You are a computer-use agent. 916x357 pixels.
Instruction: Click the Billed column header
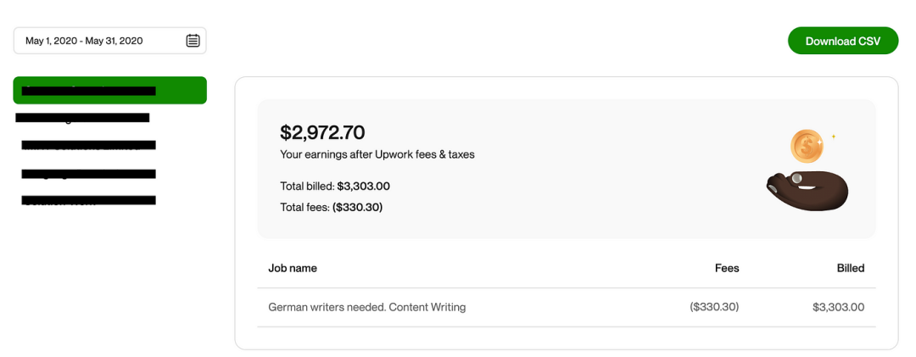(850, 268)
